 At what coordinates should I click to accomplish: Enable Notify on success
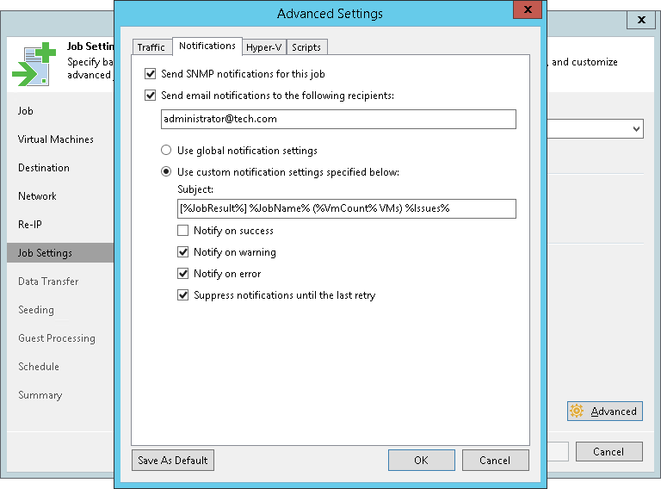pyautogui.click(x=183, y=231)
